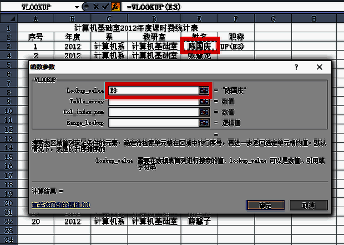Image resolution: width=344 pixels, height=245 pixels.
Task: Collapse dialog via Col_index_num range selector icon
Action: [204, 112]
